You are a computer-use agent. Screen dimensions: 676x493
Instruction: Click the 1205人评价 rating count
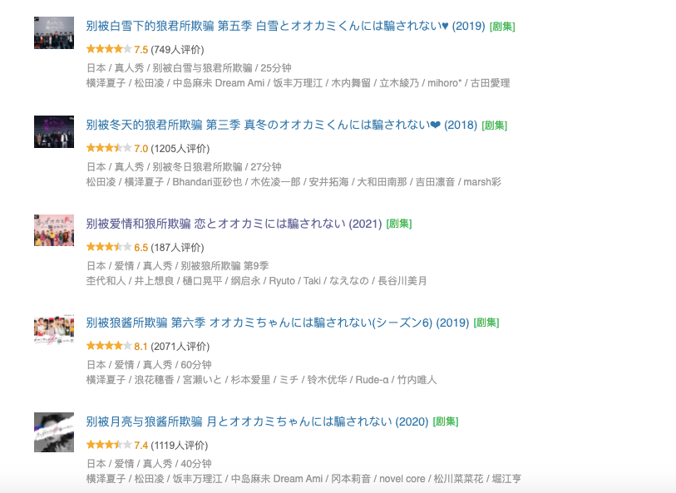[180, 149]
